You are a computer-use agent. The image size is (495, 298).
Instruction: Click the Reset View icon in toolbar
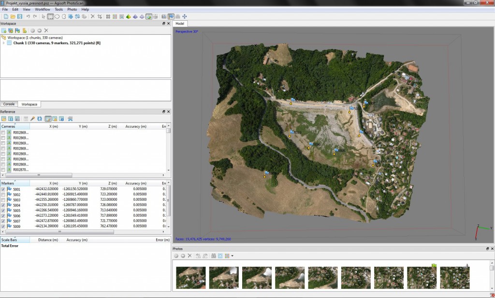point(184,16)
